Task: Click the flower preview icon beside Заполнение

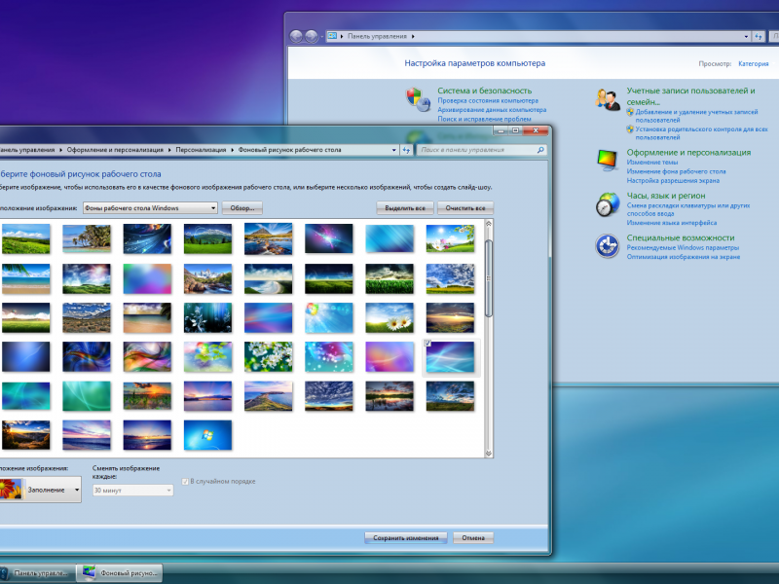Action: [11, 490]
